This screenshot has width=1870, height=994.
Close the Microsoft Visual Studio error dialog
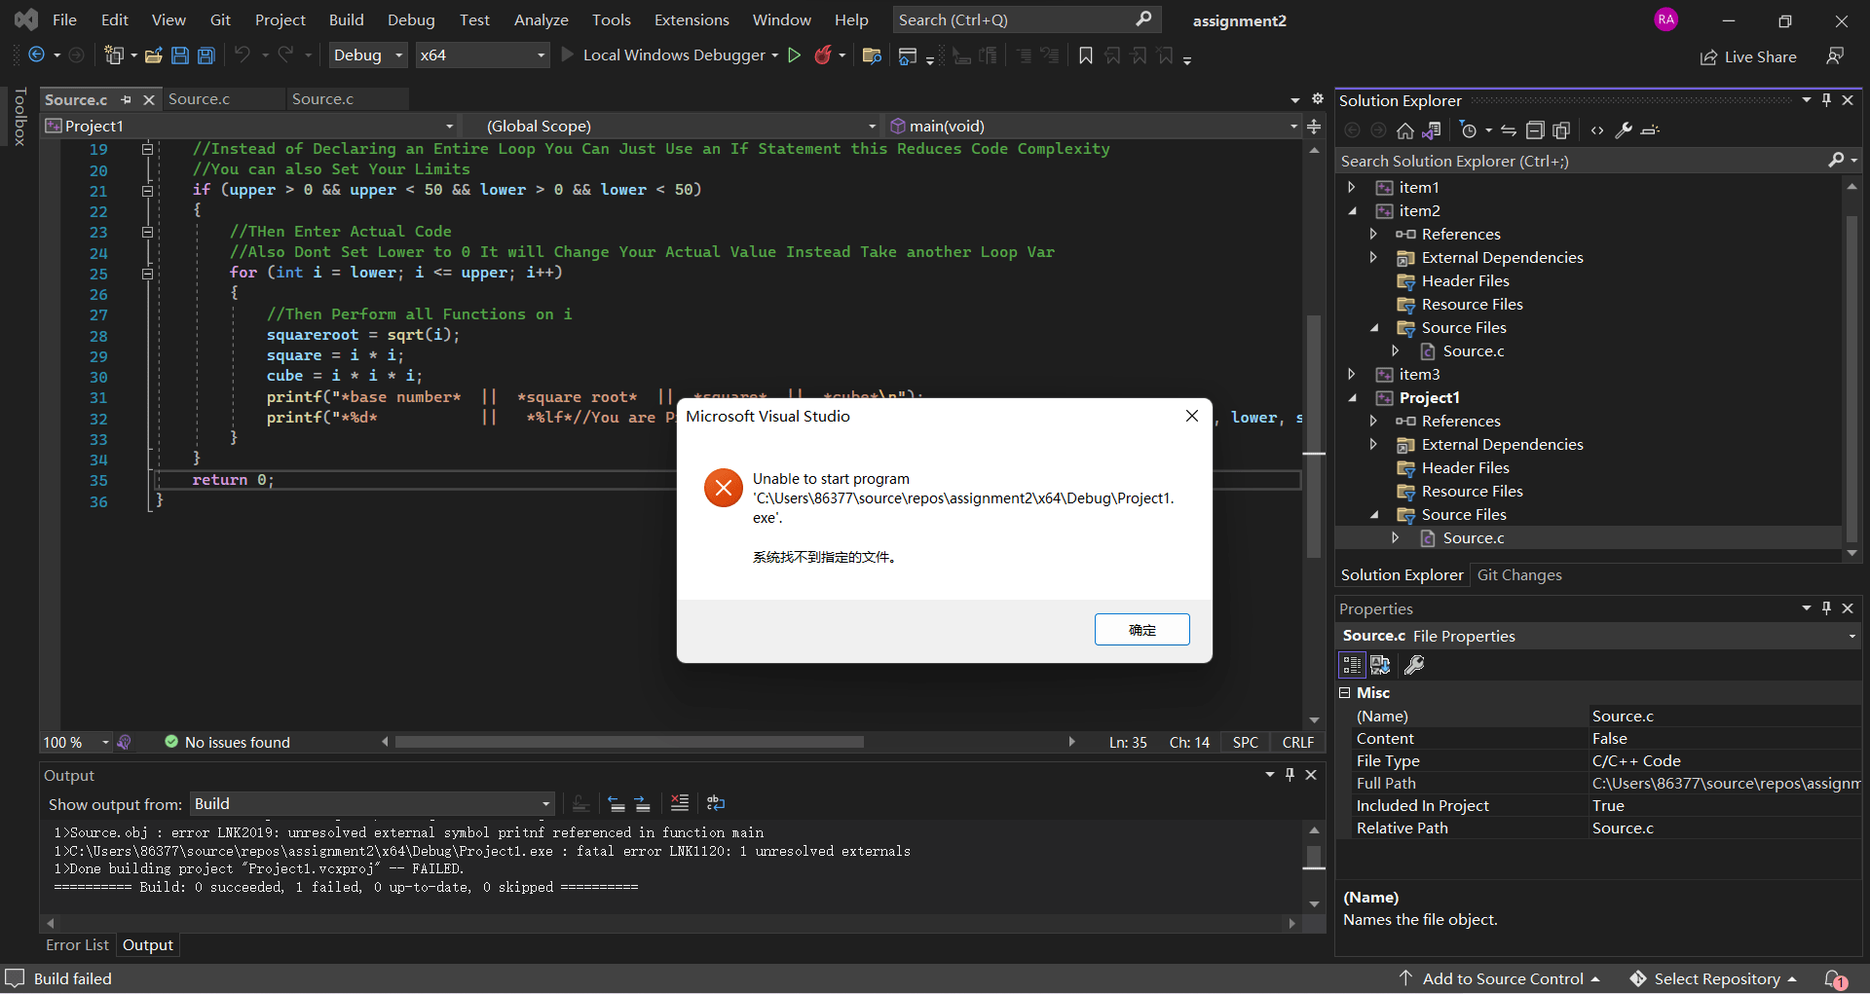click(x=1191, y=416)
